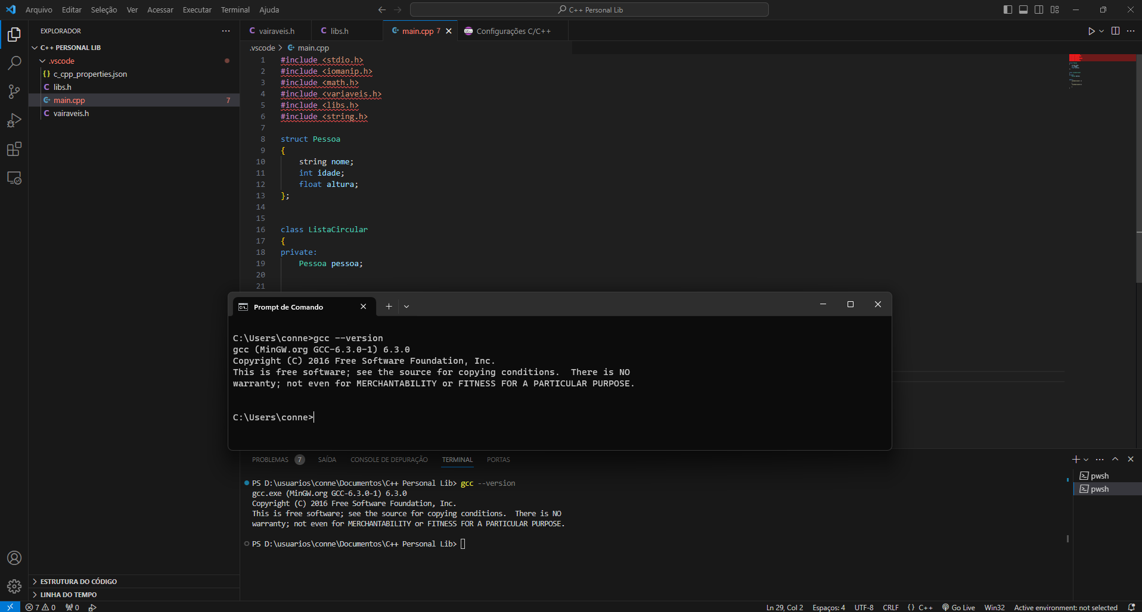Click Ln 29, Col 2 position indicator
Viewport: 1142px width, 612px height.
[784, 607]
